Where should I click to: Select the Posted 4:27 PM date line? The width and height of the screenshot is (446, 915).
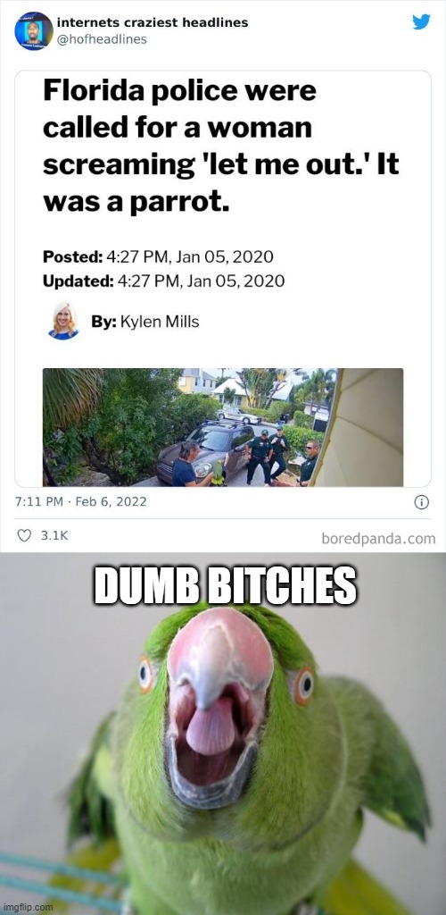pyautogui.click(x=159, y=256)
